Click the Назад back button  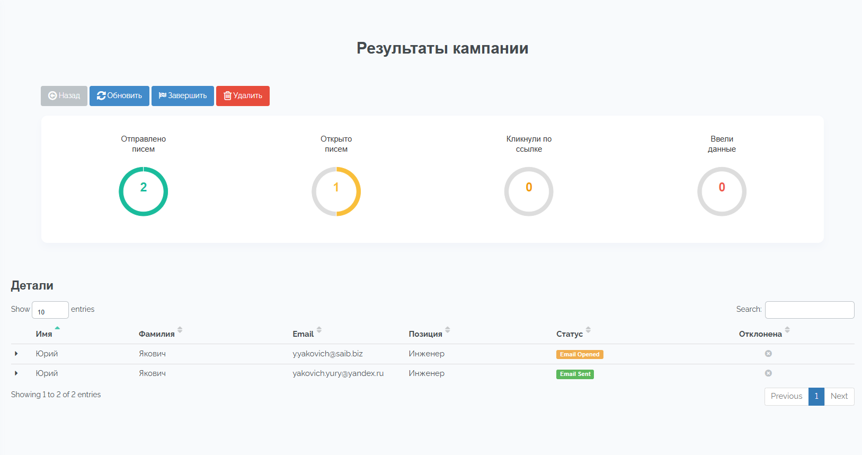64,96
